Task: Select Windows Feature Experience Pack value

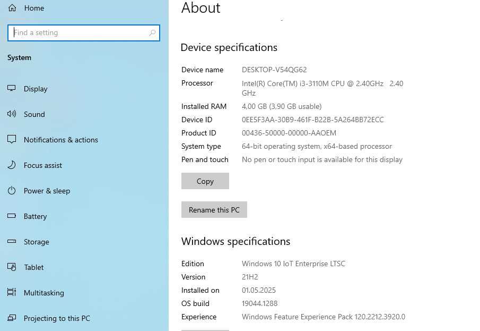Action: [323, 317]
